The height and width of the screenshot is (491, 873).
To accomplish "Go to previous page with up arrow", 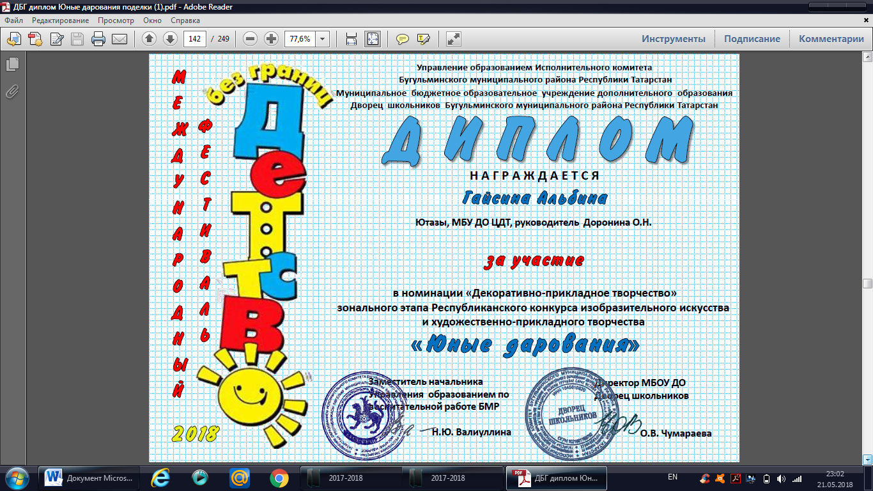I will click(x=149, y=39).
